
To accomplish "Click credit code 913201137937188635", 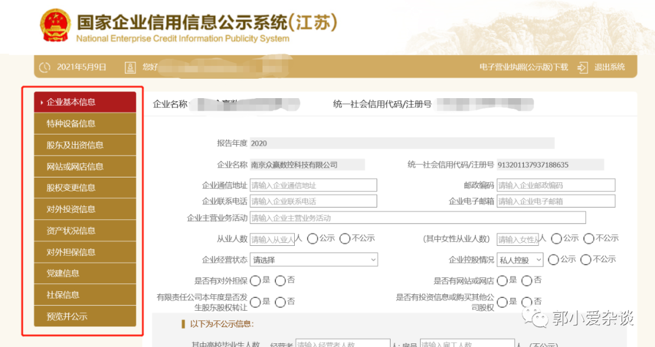I will [533, 165].
